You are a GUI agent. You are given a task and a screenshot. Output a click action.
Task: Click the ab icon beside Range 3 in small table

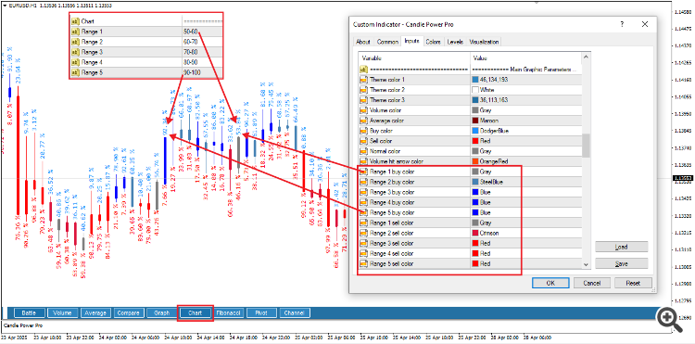(75, 52)
